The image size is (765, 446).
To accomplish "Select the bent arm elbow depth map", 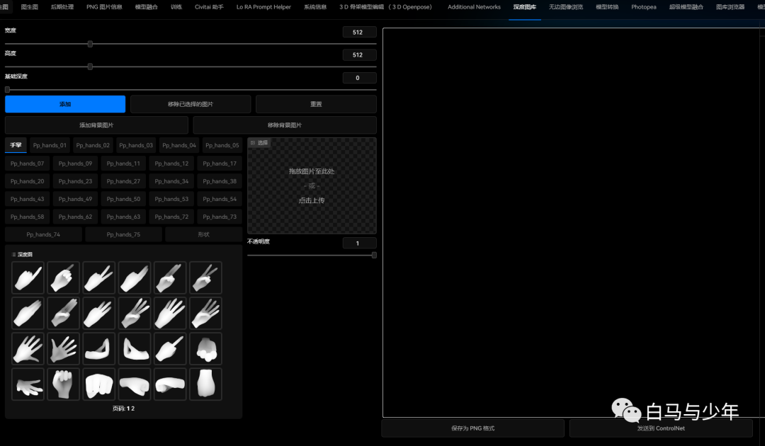I will click(98, 348).
